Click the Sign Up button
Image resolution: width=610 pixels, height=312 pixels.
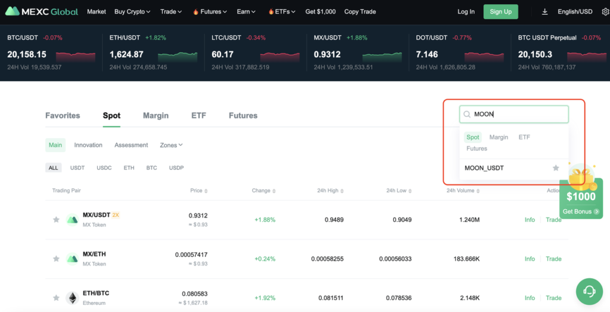point(500,12)
